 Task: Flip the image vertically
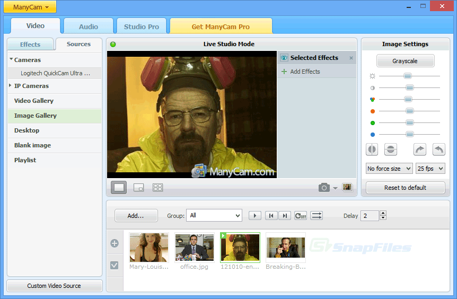click(x=391, y=149)
